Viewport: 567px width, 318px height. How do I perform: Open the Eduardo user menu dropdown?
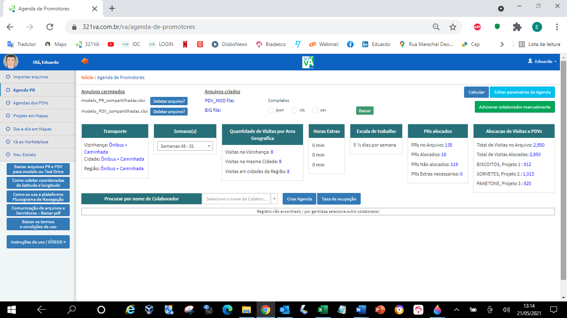point(542,61)
